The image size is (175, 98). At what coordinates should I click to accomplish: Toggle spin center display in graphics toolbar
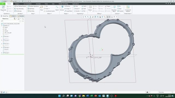110,17
